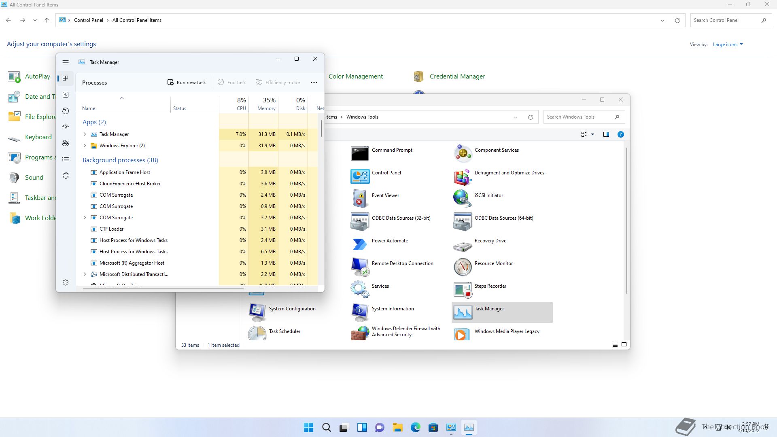Expand Task Manager process row
Image resolution: width=777 pixels, height=437 pixels.
click(85, 134)
